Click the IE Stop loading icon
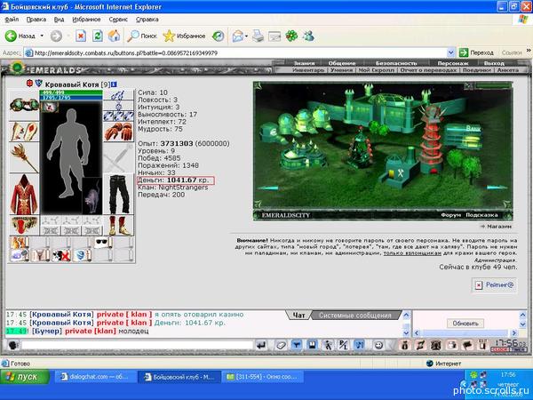Screen dimensions: 533x400 [x=81, y=36]
